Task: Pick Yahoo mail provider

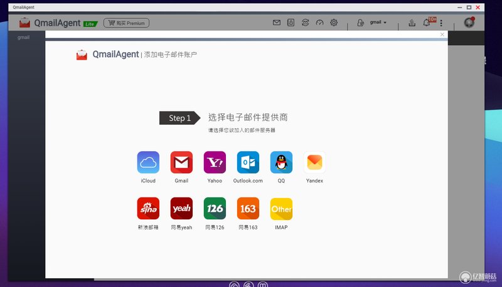Action: click(215, 162)
